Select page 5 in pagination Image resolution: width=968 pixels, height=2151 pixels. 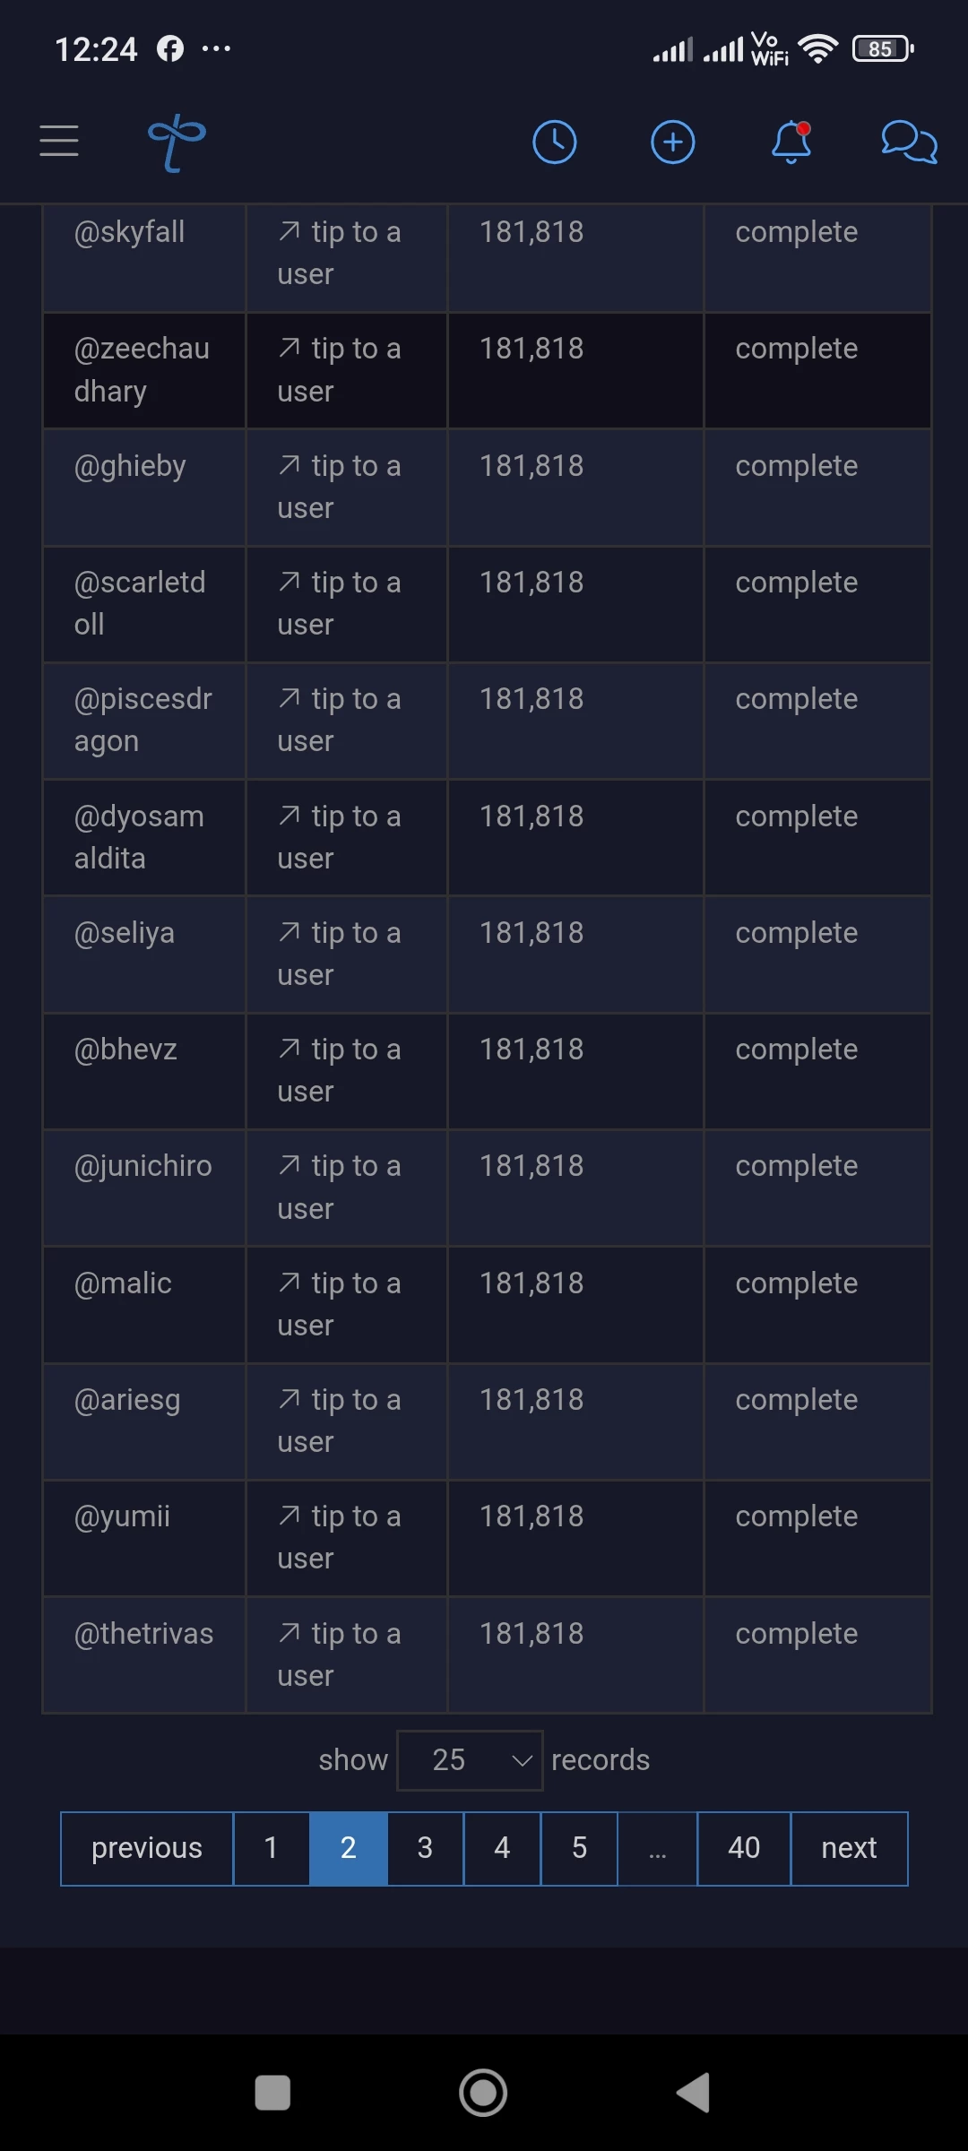pos(579,1848)
